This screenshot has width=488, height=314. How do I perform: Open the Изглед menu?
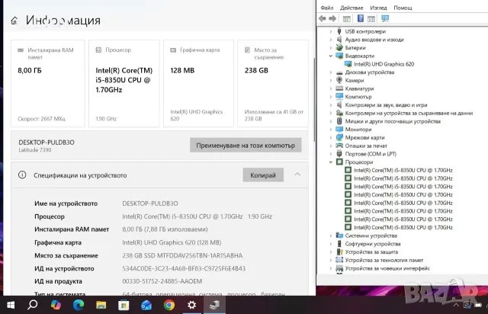tap(378, 8)
